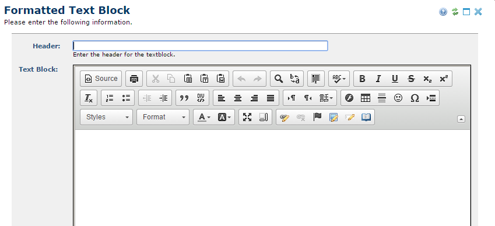The width and height of the screenshot is (495, 226).
Task: Toggle Underline formatting
Action: pos(395,79)
